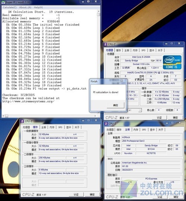Click CPU-Z icon in mainboard window title

(106, 124)
